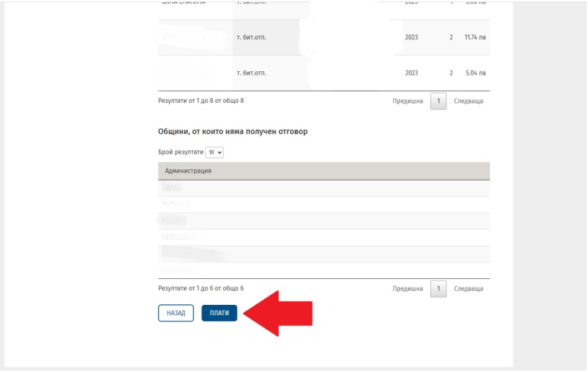Click the Резултати от 1 до 8 от общо 8 text
588x372 pixels.
click(201, 101)
